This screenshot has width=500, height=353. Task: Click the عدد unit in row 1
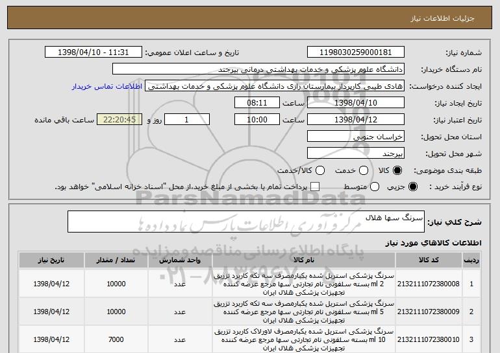point(180,284)
